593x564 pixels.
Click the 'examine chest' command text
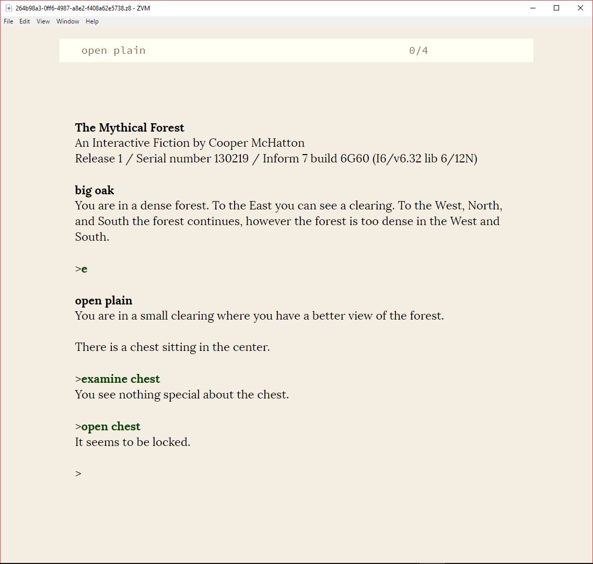point(120,379)
